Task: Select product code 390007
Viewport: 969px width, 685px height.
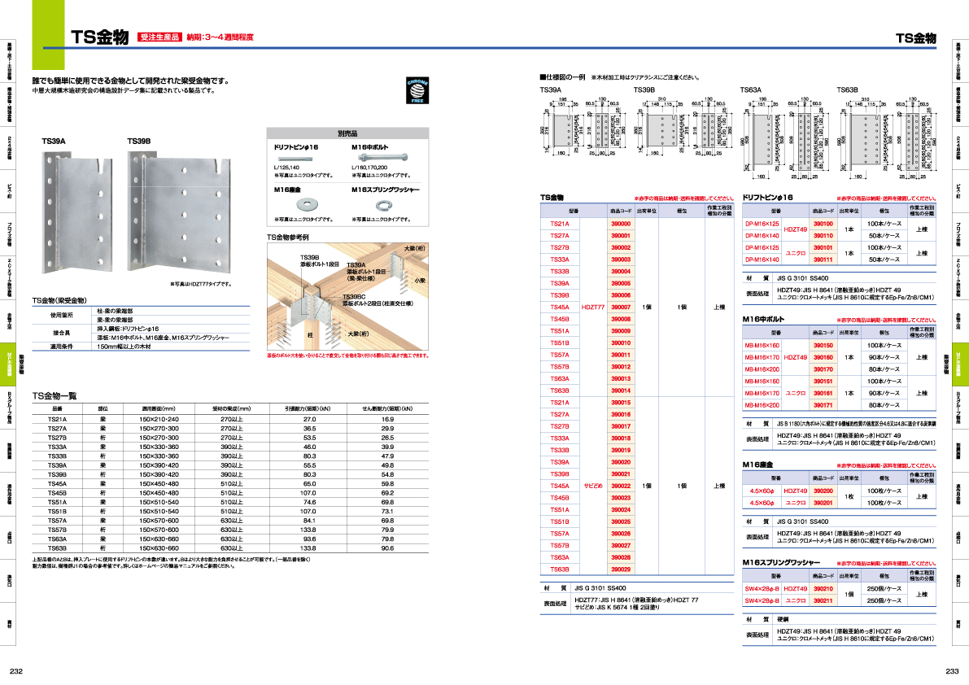Action: pos(621,307)
